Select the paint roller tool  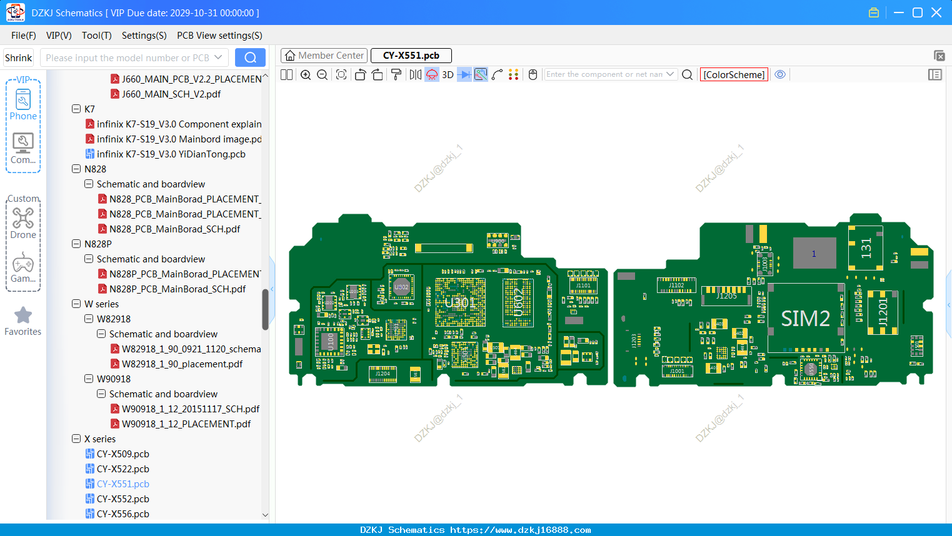coord(396,74)
